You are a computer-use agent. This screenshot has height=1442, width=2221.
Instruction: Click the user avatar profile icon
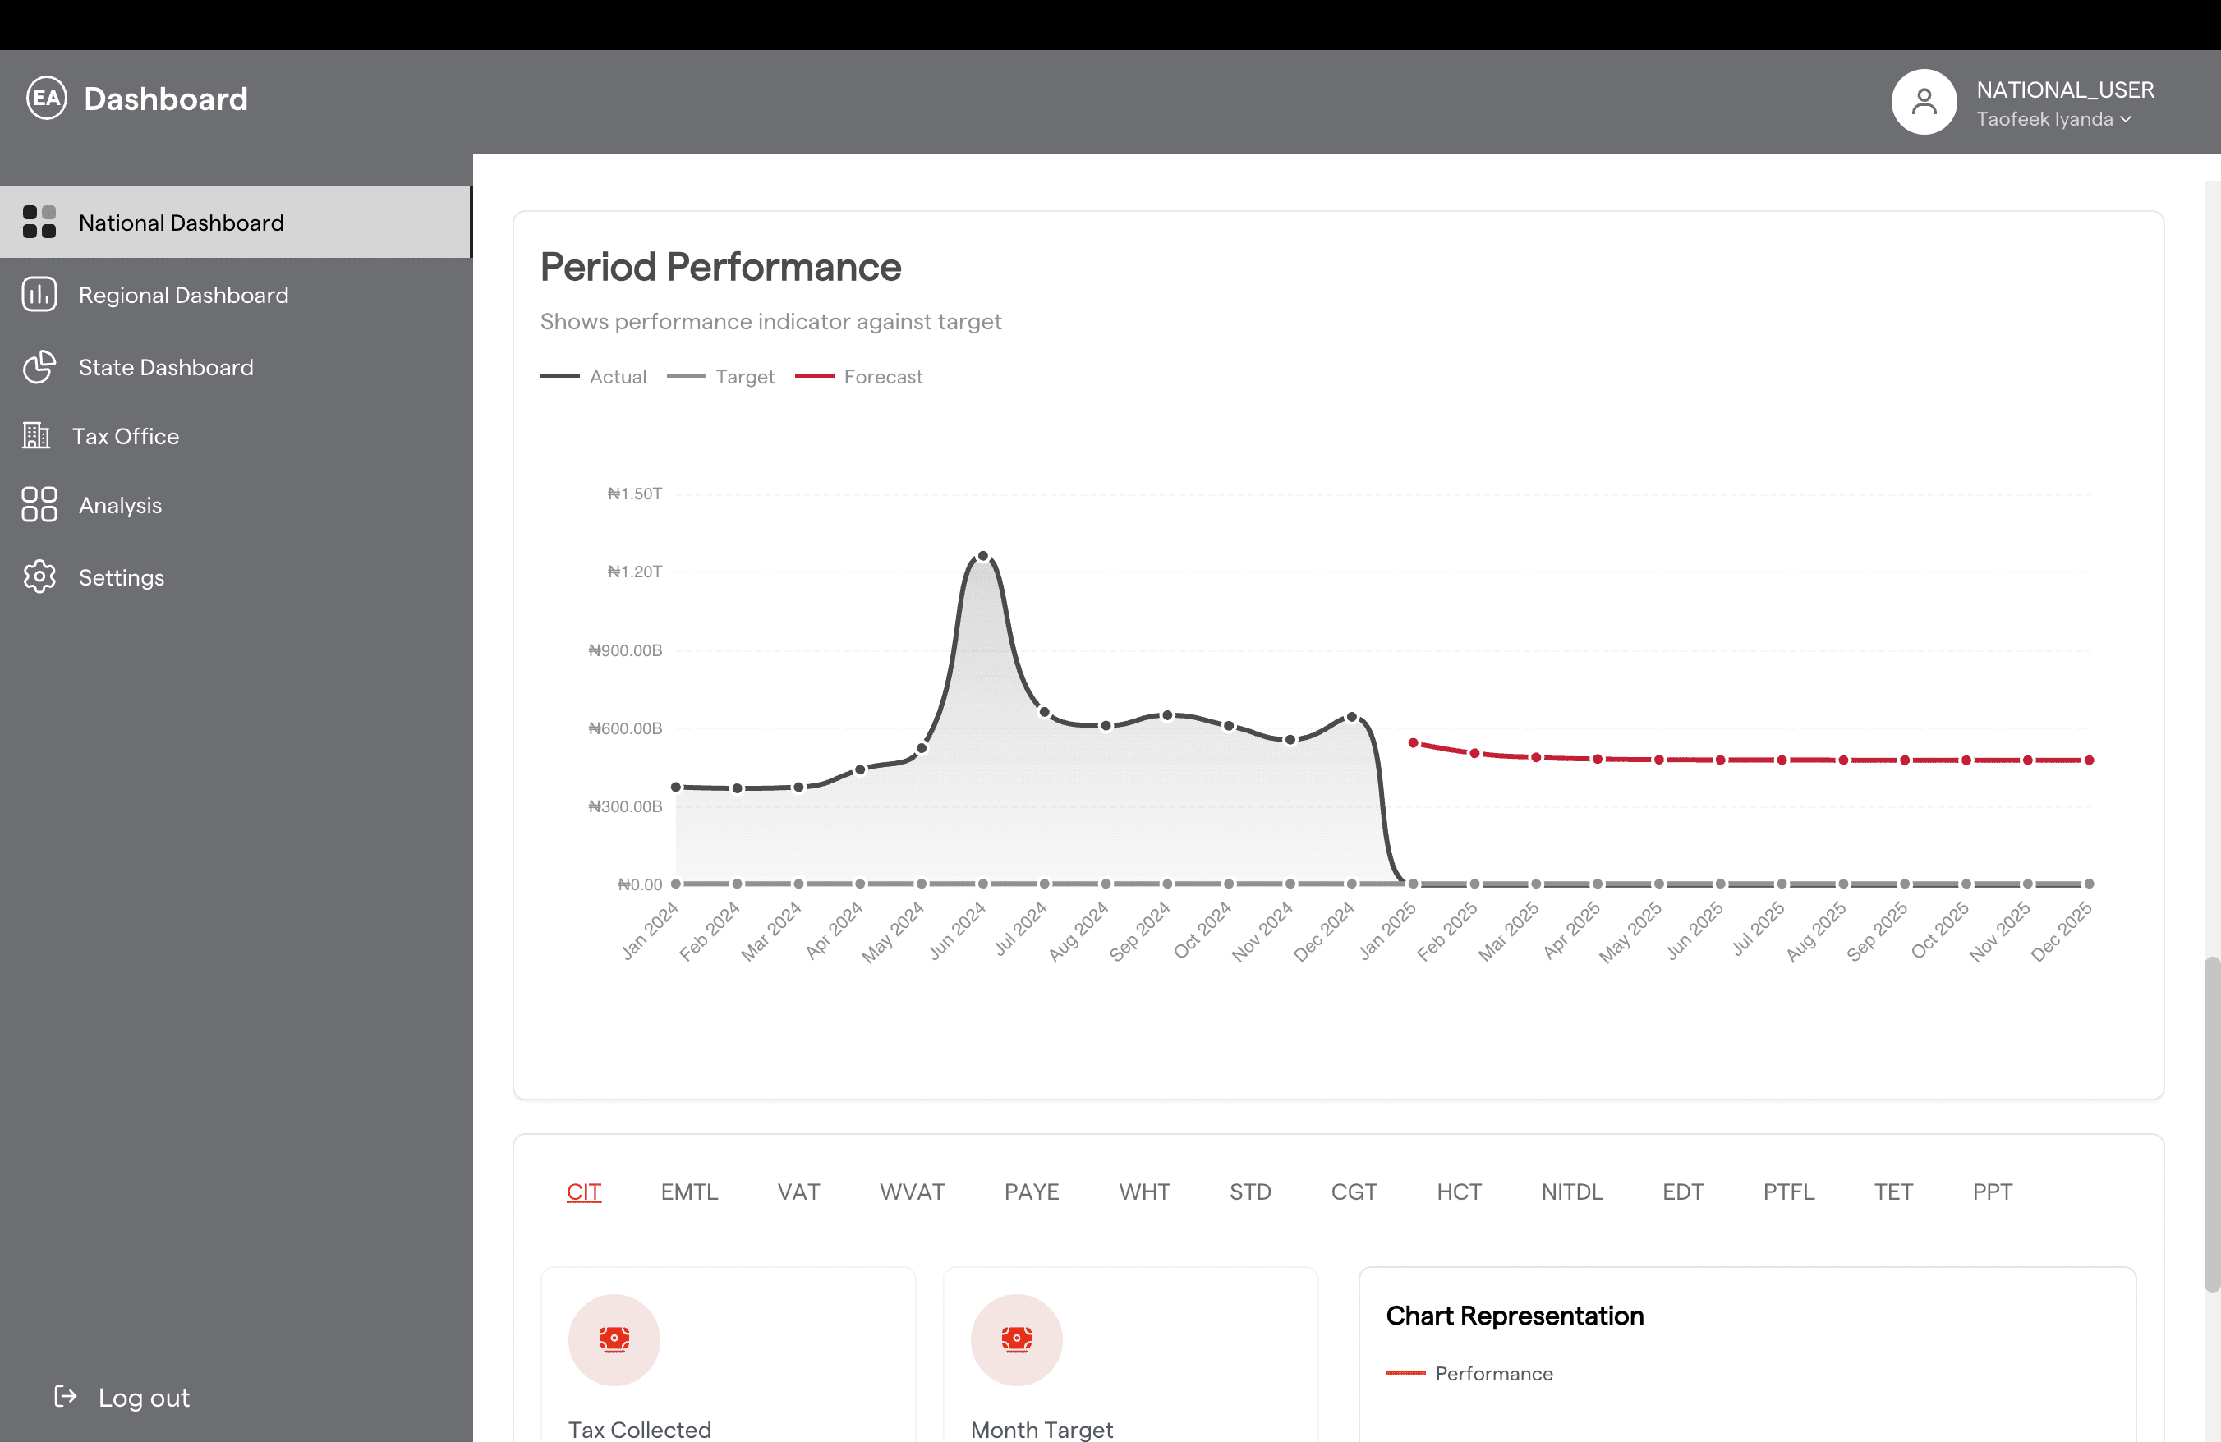[x=1924, y=102]
